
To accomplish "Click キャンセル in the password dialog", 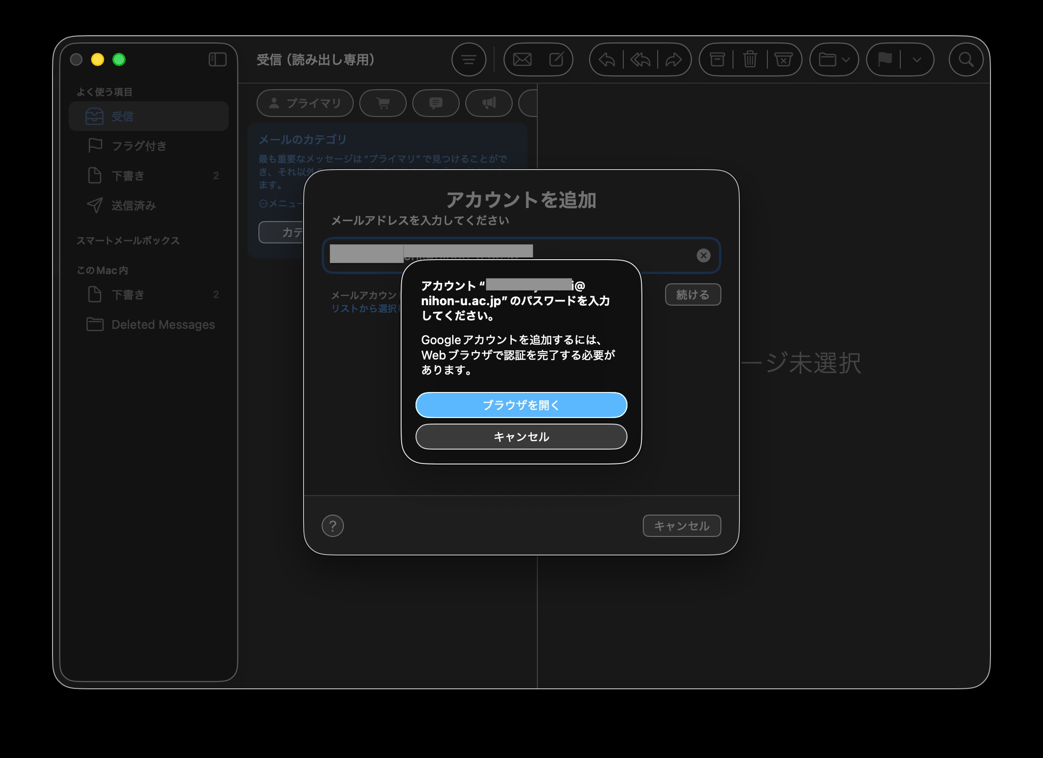I will pyautogui.click(x=521, y=437).
